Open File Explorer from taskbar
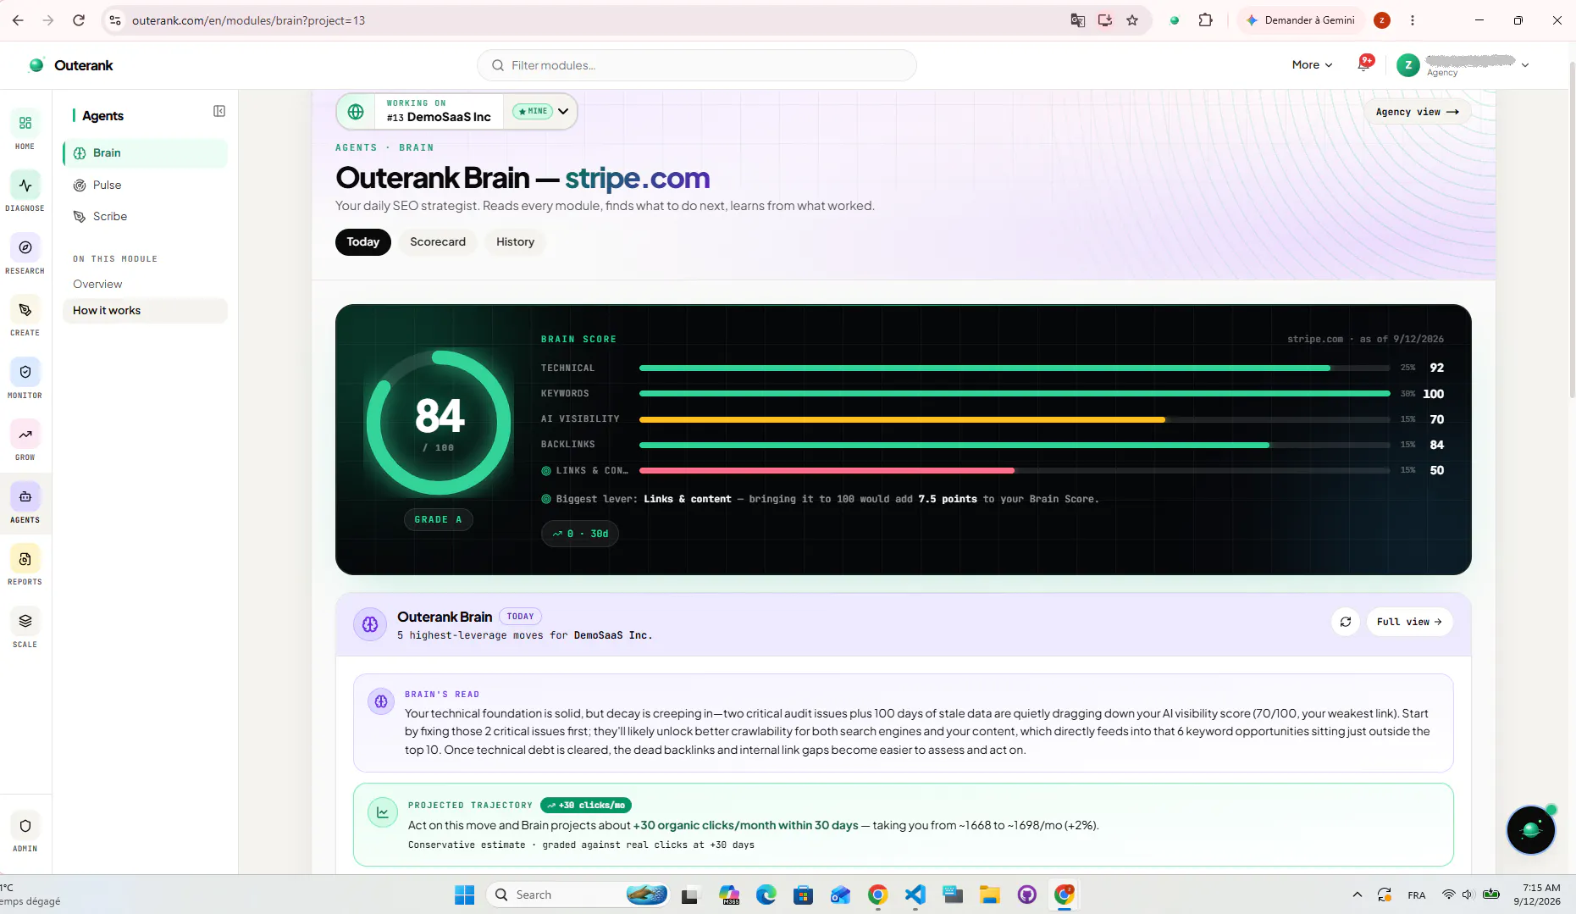Image resolution: width=1576 pixels, height=914 pixels. [990, 895]
